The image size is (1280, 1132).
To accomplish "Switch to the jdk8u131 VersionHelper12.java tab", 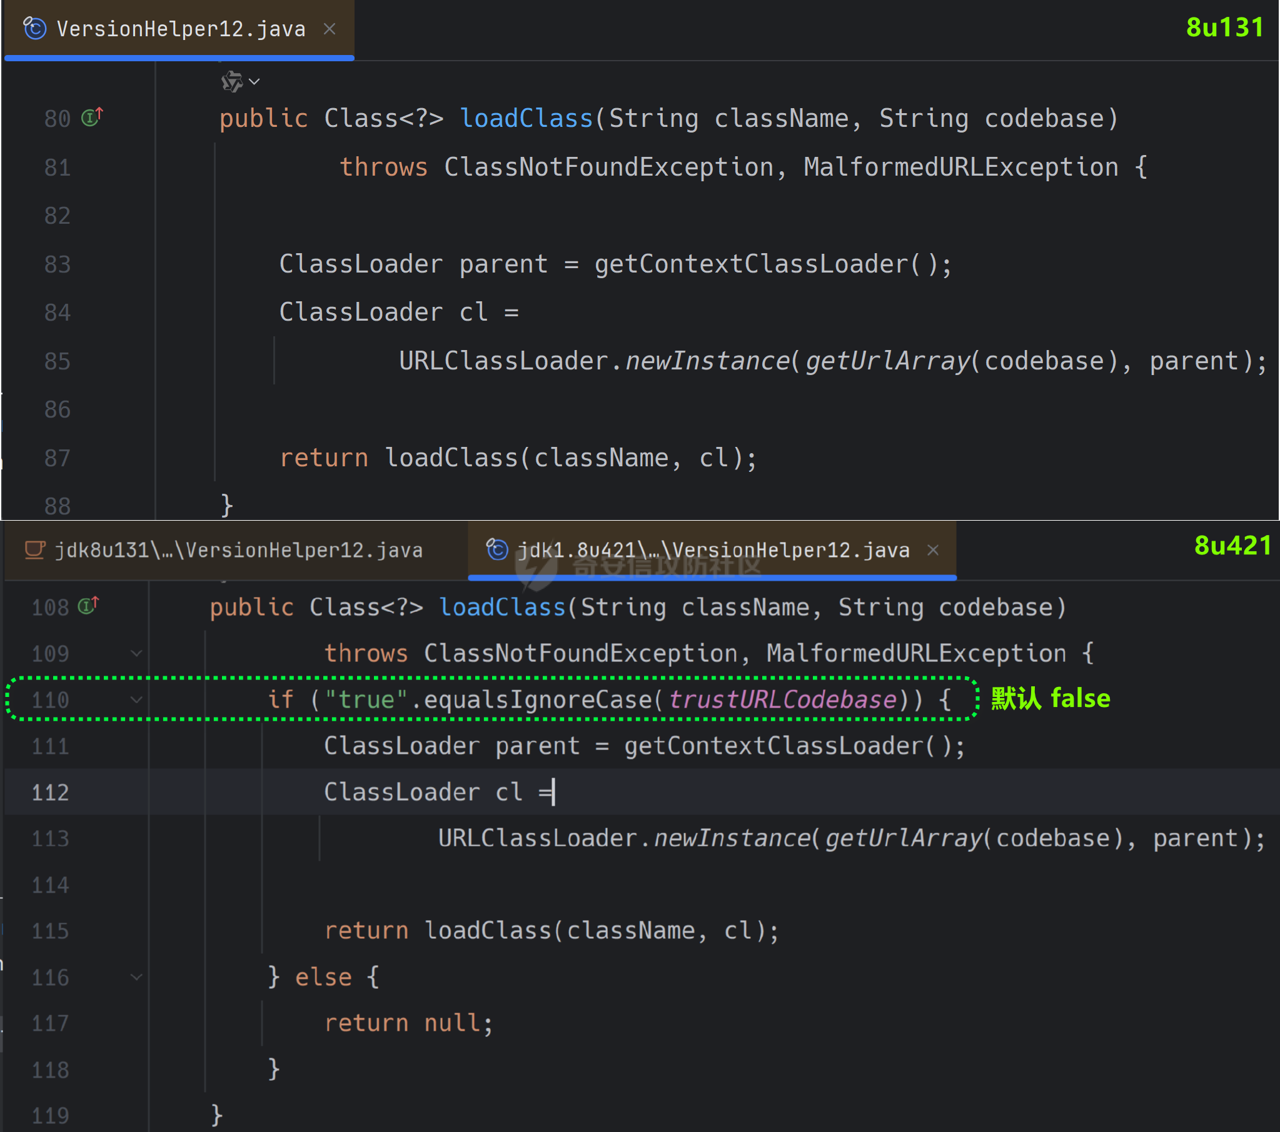I will [237, 550].
